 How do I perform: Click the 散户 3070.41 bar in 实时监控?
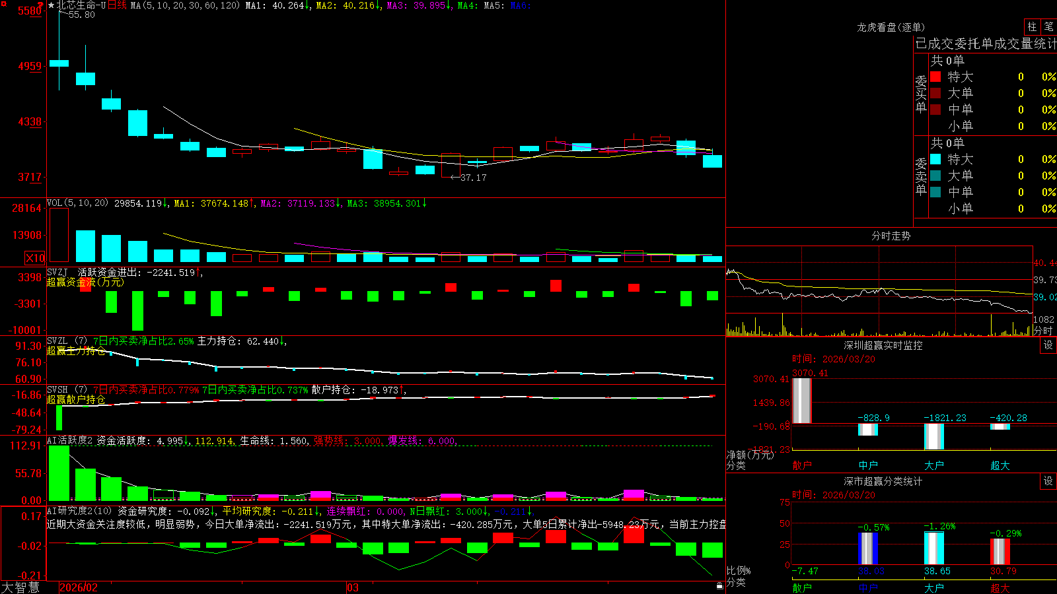point(801,401)
